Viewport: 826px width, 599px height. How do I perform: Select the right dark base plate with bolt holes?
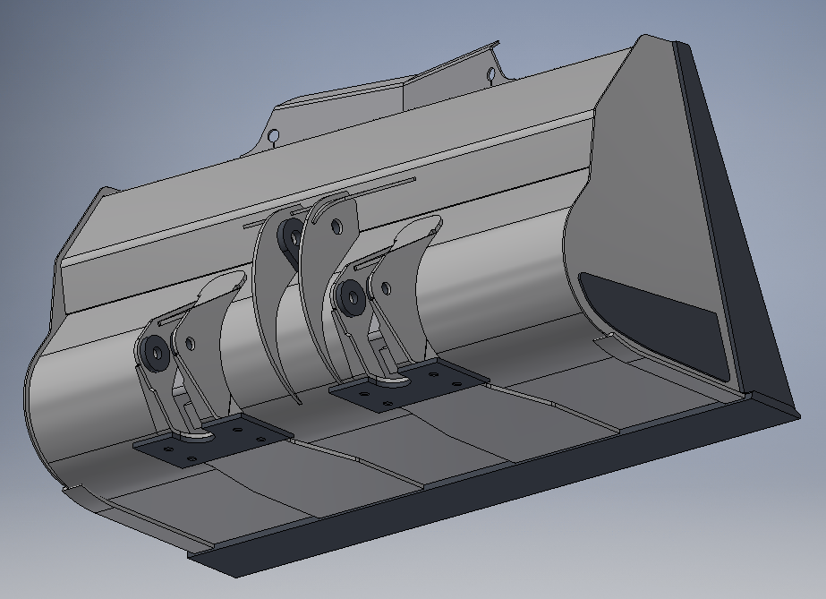point(409,386)
